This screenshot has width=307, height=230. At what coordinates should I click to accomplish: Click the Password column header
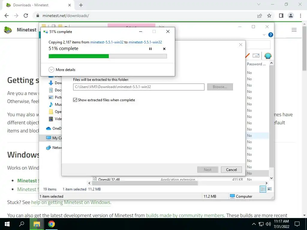256,64
